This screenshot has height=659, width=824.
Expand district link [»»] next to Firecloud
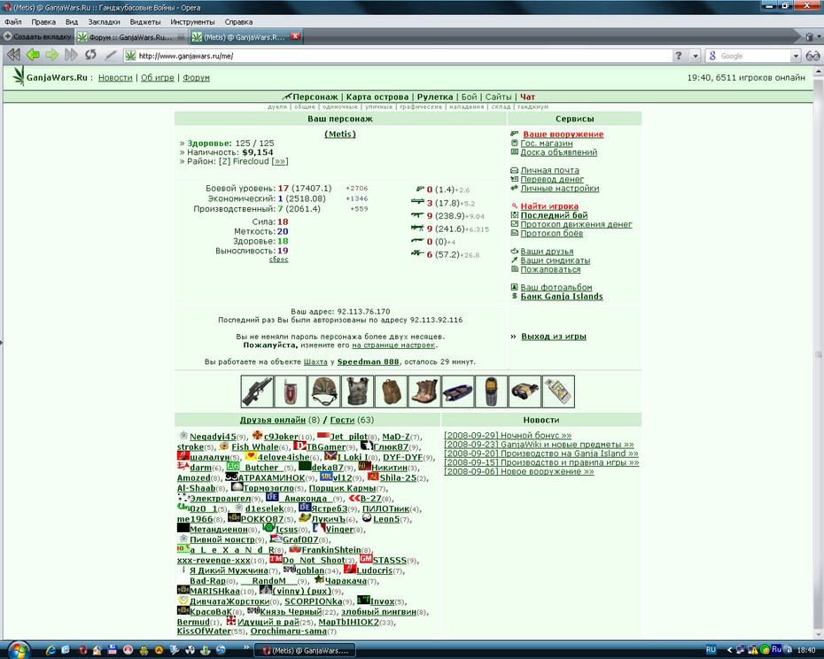click(x=280, y=161)
